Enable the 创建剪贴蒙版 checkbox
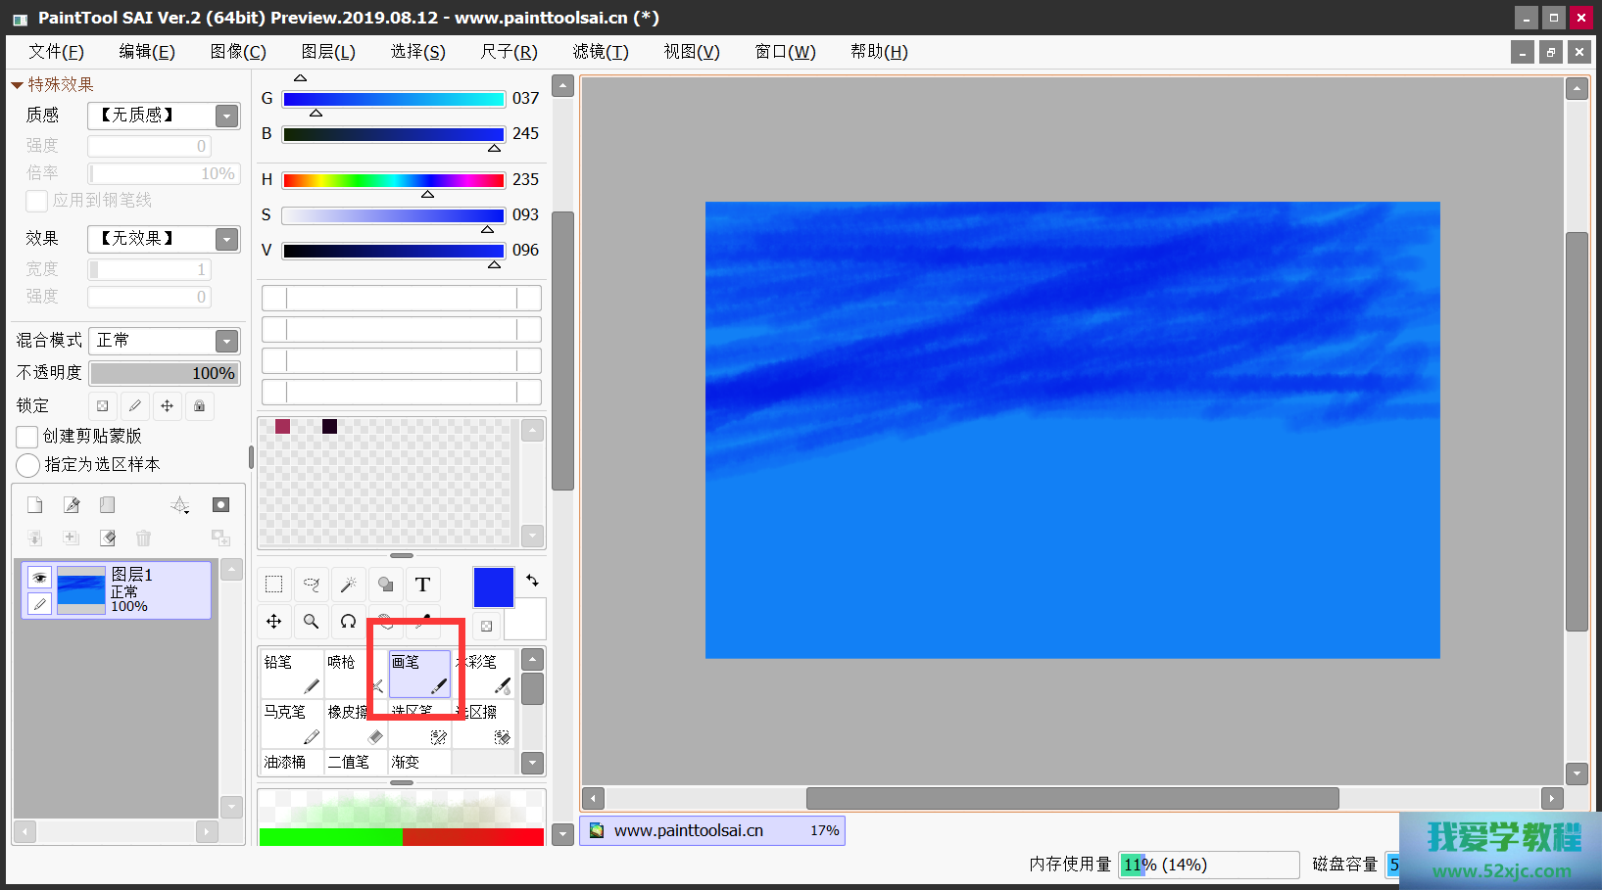Viewport: 1602px width, 890px height. 27,437
